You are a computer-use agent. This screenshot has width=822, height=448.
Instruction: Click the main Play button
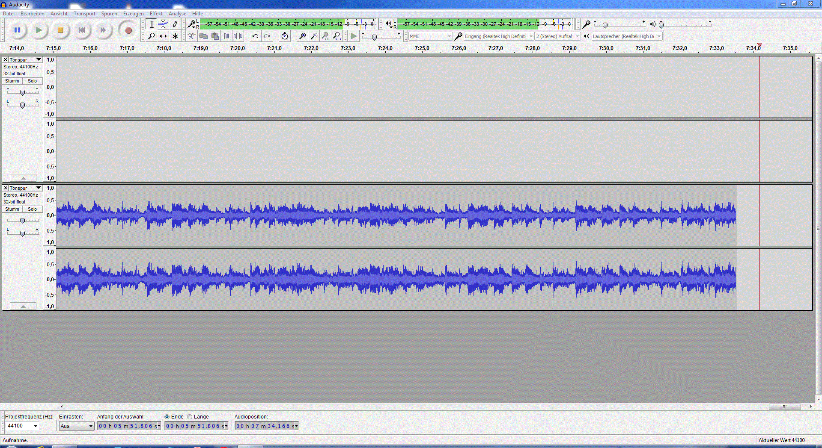pos(39,30)
